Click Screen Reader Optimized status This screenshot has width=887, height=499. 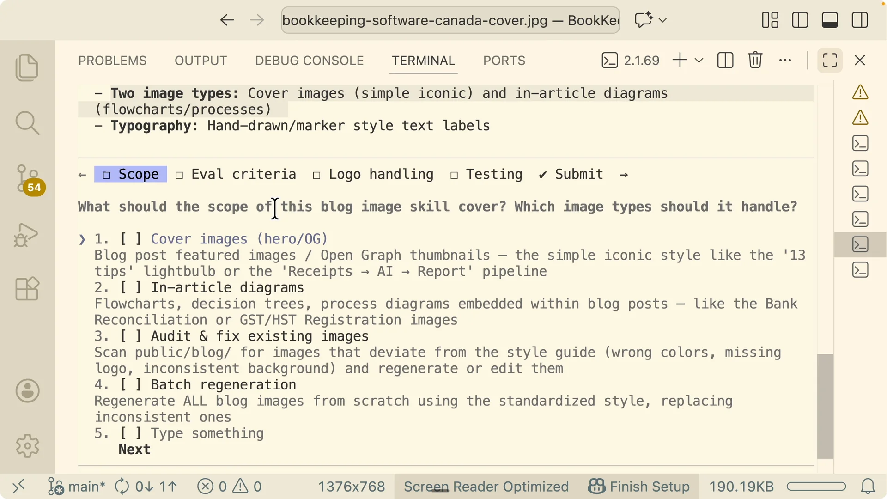[x=486, y=487]
